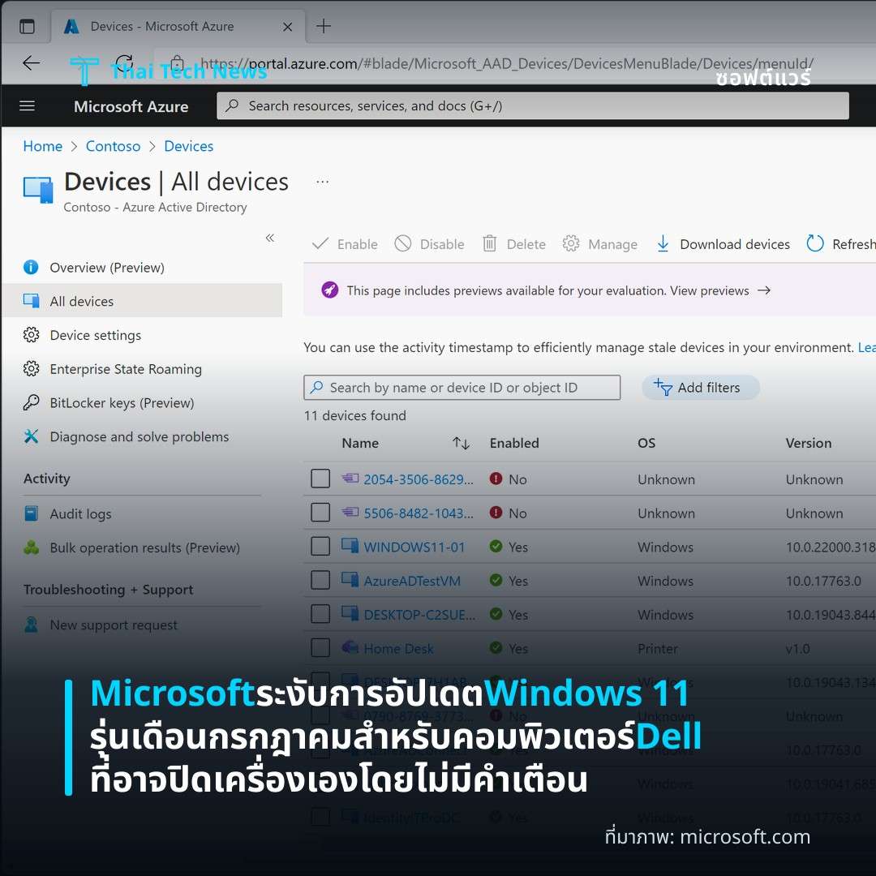This screenshot has height=876, width=876.
Task: Click version 10.0.17763.0 for AzureADTestVM
Action: [x=823, y=581]
